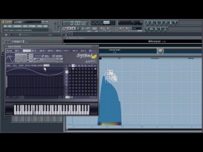Open the Sytrus MAIN tab

(9, 51)
